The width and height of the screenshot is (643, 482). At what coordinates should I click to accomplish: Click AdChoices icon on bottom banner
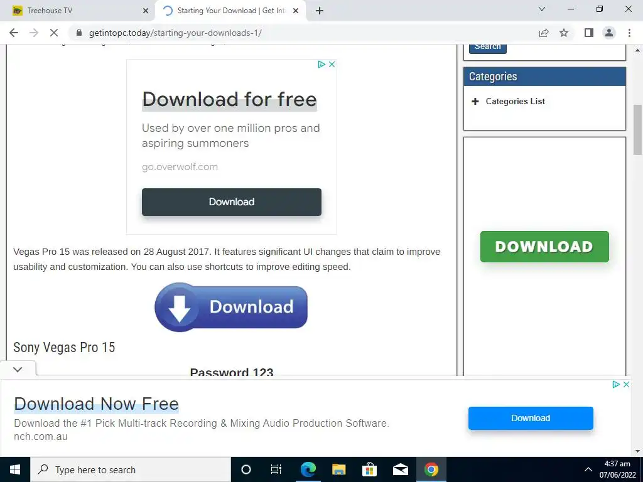pyautogui.click(x=615, y=384)
